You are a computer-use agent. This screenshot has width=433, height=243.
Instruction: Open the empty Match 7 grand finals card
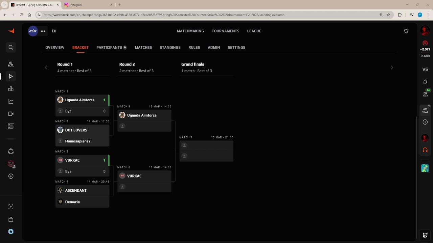(206, 151)
